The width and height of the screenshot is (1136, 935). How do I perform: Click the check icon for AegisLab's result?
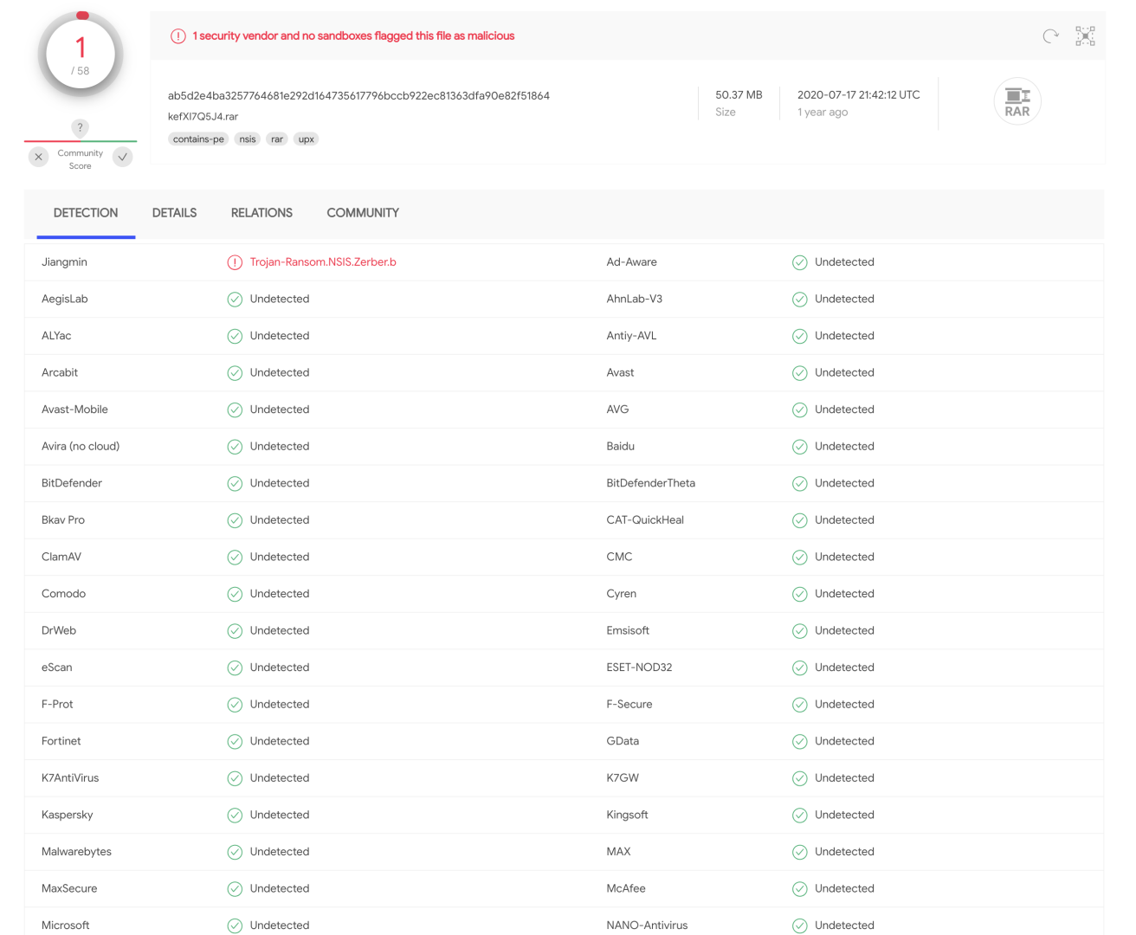tap(235, 300)
